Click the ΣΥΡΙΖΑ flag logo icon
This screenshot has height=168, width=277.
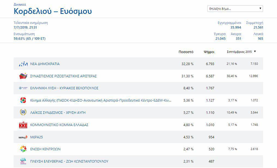click(x=23, y=76)
